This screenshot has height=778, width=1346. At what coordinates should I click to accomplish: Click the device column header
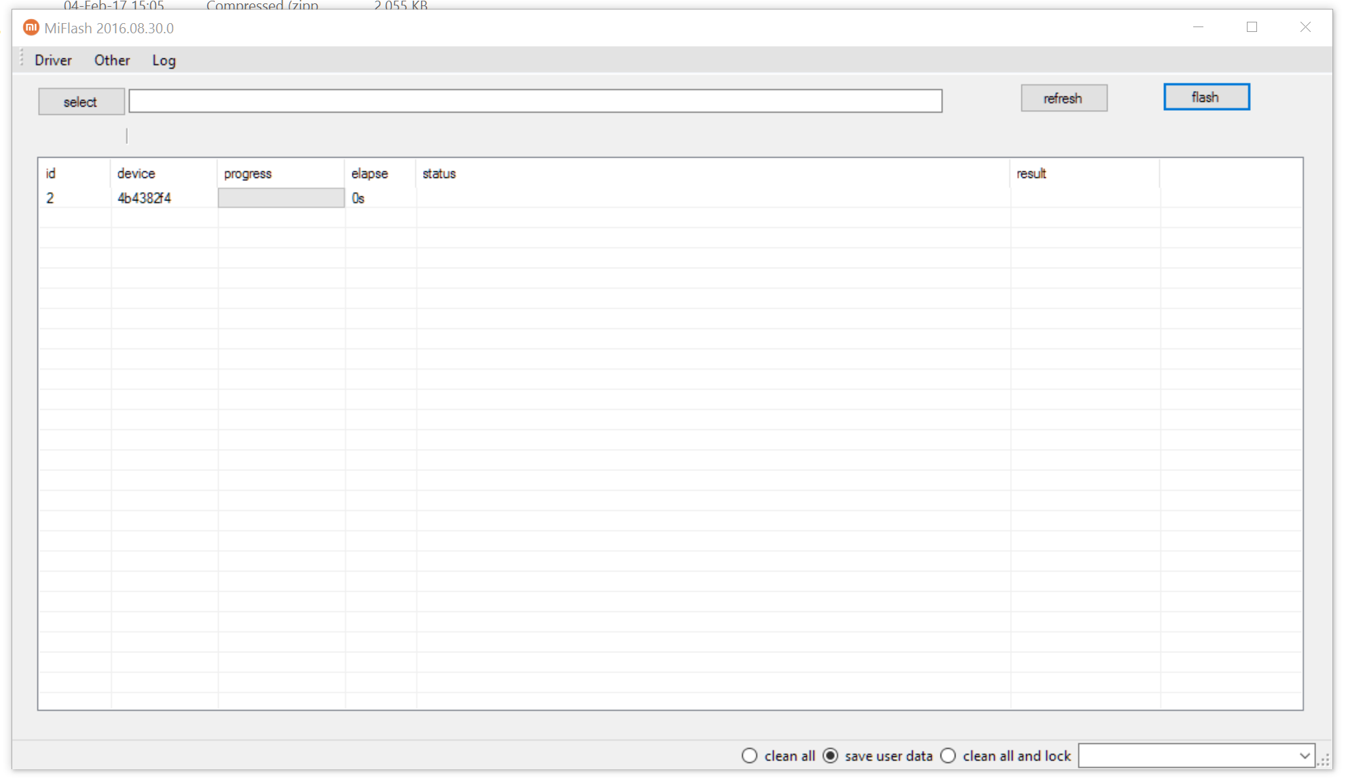coord(164,173)
